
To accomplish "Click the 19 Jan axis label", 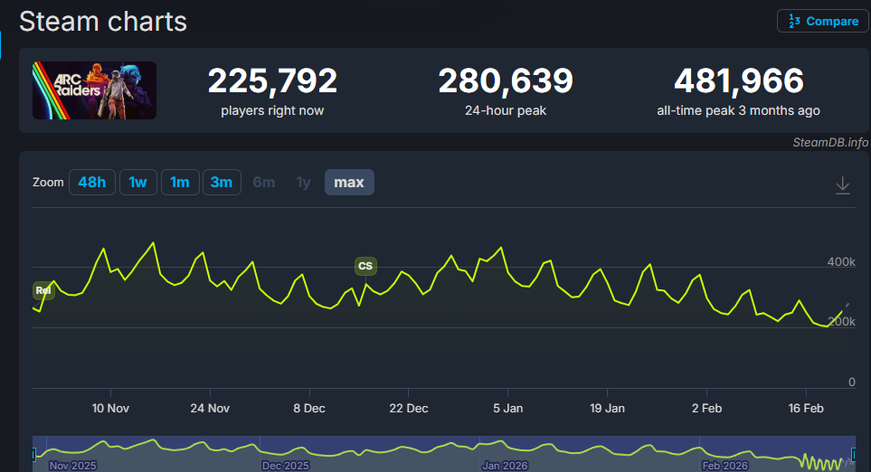I will (607, 408).
